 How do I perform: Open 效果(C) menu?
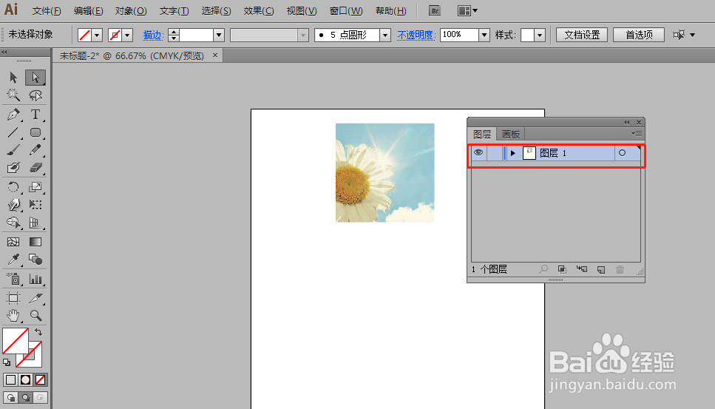click(x=259, y=11)
